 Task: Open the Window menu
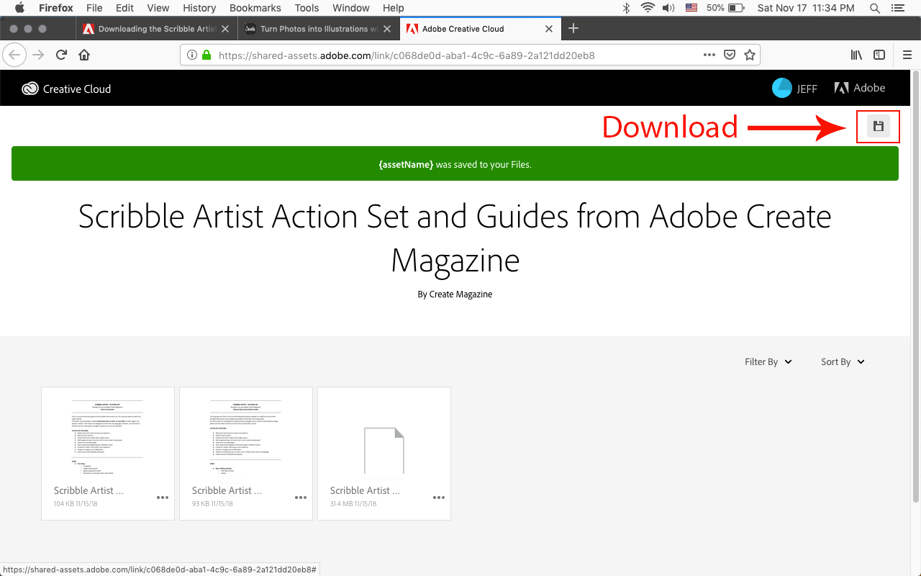pos(351,8)
